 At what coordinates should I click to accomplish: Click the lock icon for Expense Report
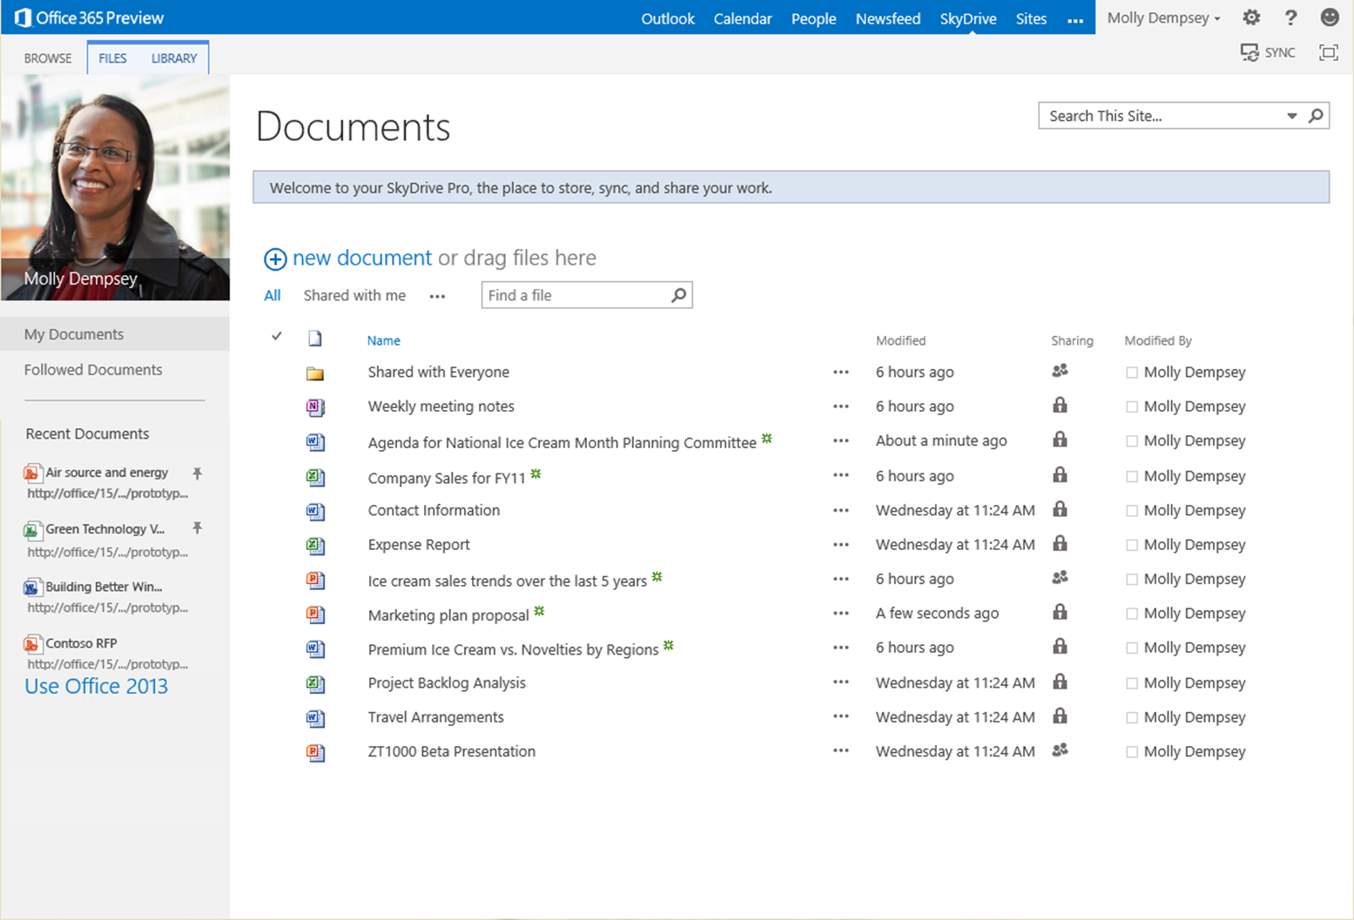pyautogui.click(x=1060, y=544)
